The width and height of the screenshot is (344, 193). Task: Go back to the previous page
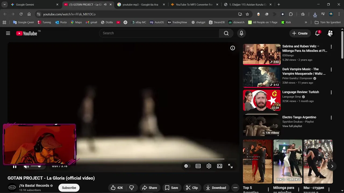[x=5, y=14]
